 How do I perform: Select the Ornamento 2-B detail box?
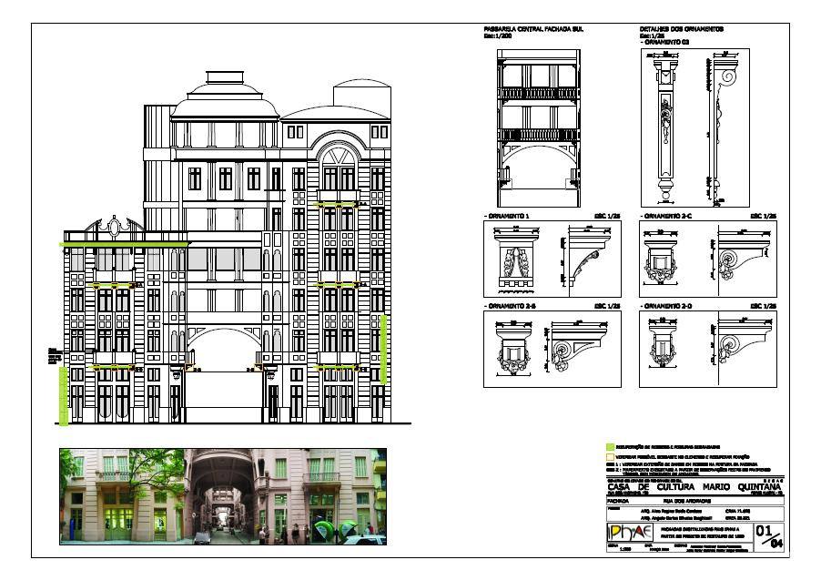point(552,349)
